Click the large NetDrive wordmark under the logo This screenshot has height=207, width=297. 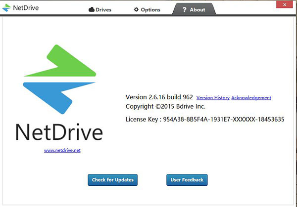tap(59, 132)
